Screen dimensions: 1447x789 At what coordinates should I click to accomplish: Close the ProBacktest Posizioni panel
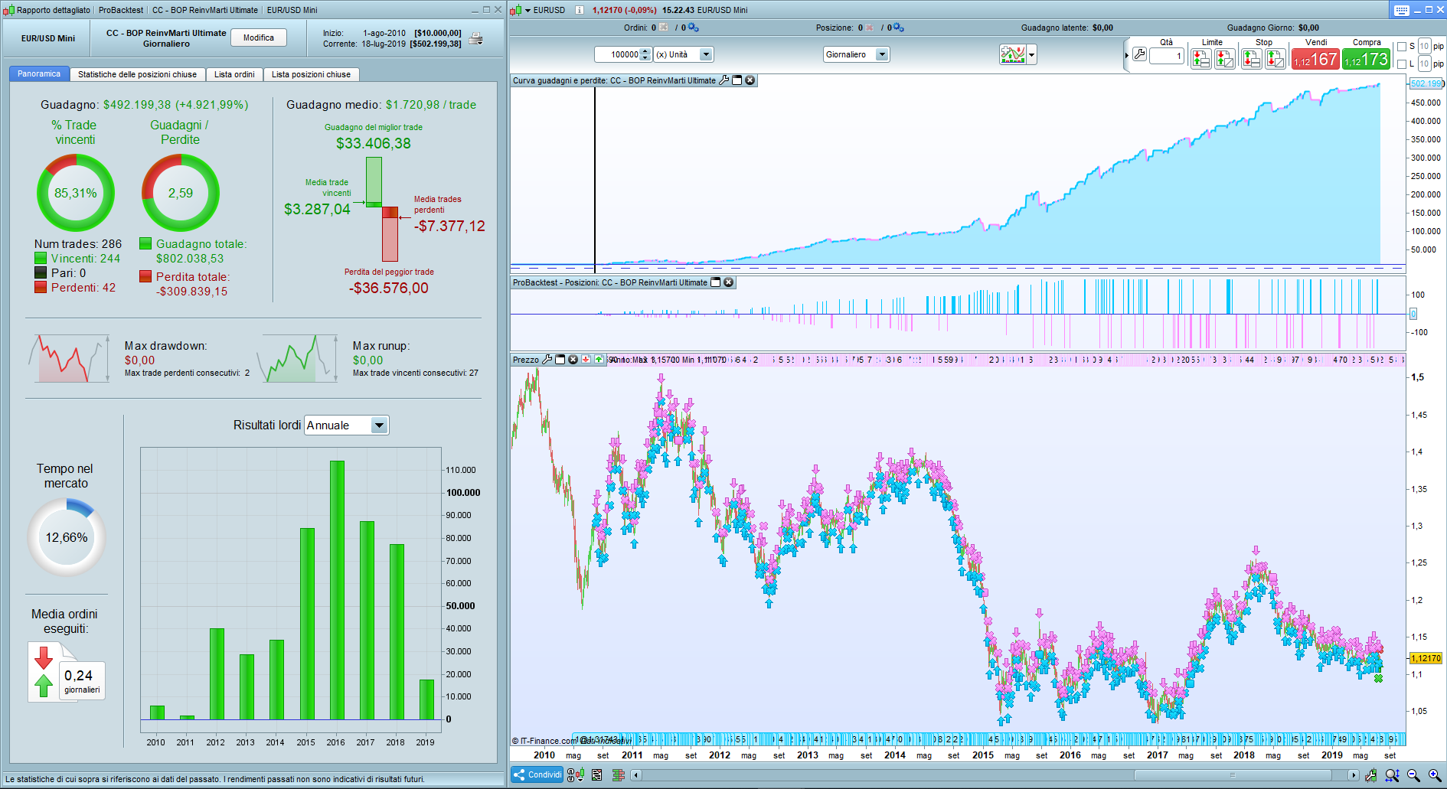coord(729,282)
